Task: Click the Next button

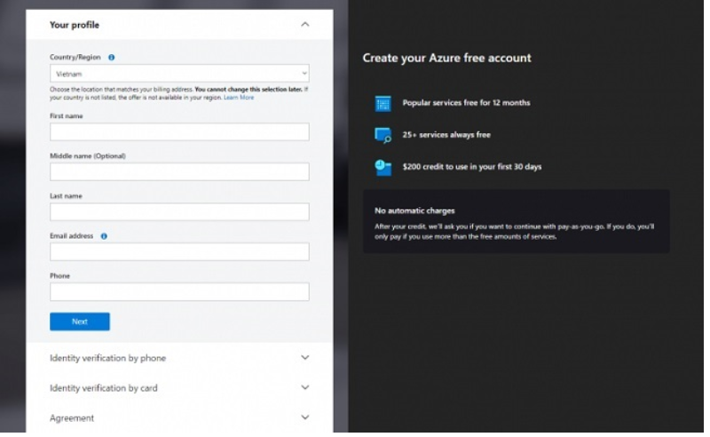Action: [80, 322]
